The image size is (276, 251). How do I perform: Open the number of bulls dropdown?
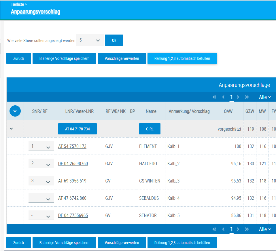pyautogui.click(x=90, y=40)
